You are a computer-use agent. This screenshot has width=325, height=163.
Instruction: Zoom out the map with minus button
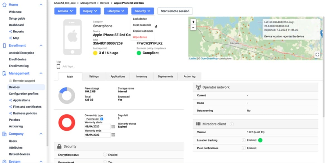coord(193,27)
